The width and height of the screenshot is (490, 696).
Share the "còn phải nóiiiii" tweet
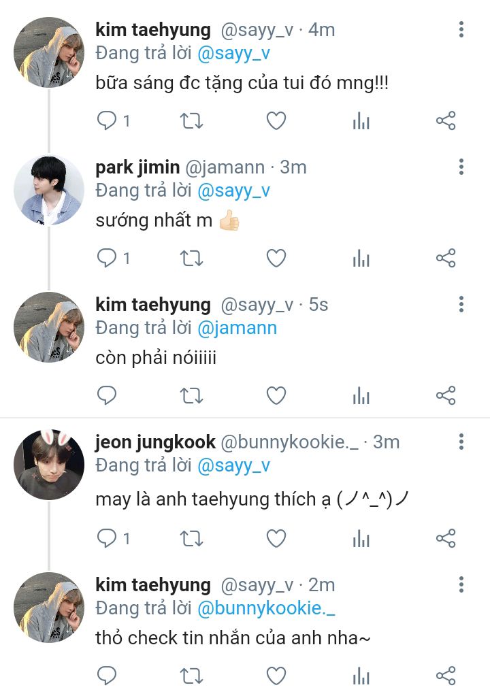[445, 395]
